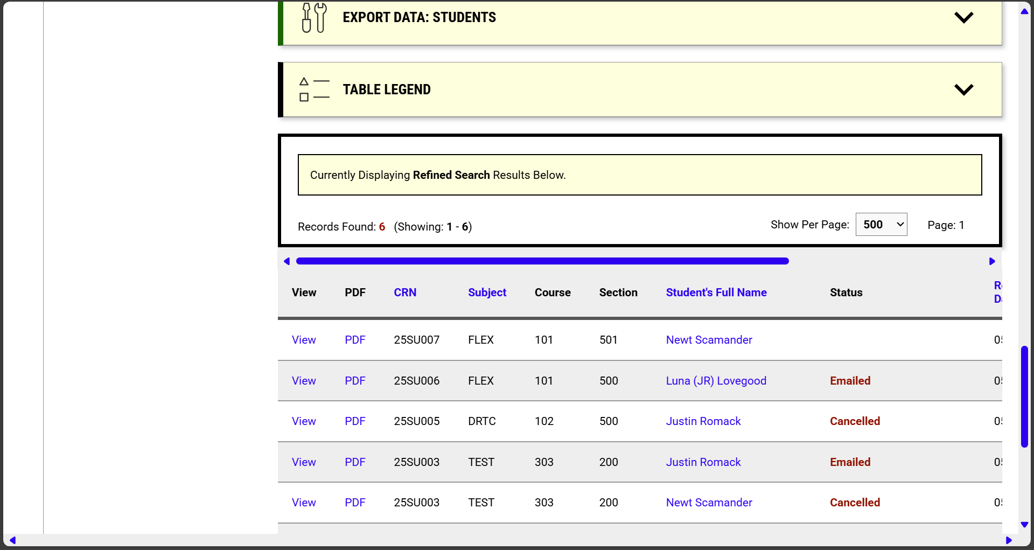Click the down arrow on the page scrollbar
The image size is (1034, 550).
pyautogui.click(x=1024, y=525)
